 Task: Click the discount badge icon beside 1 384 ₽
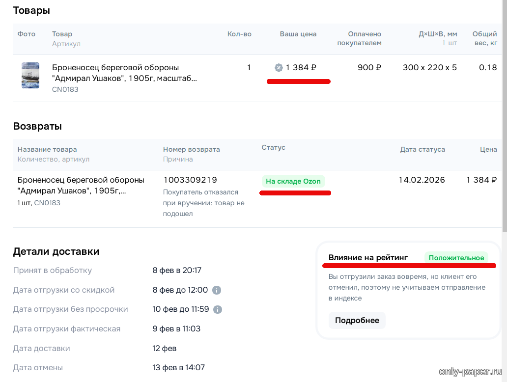coord(279,68)
